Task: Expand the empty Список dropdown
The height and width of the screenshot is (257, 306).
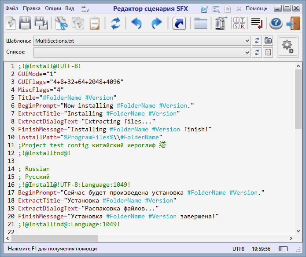Action: 247,52
